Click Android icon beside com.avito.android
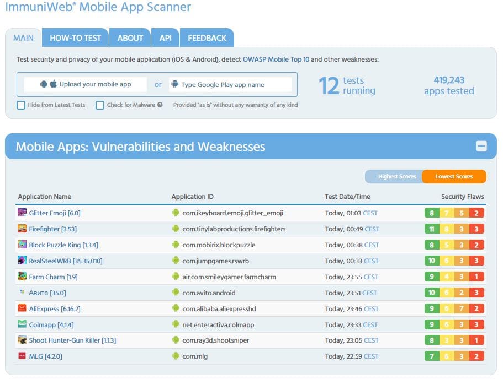 pyautogui.click(x=176, y=293)
